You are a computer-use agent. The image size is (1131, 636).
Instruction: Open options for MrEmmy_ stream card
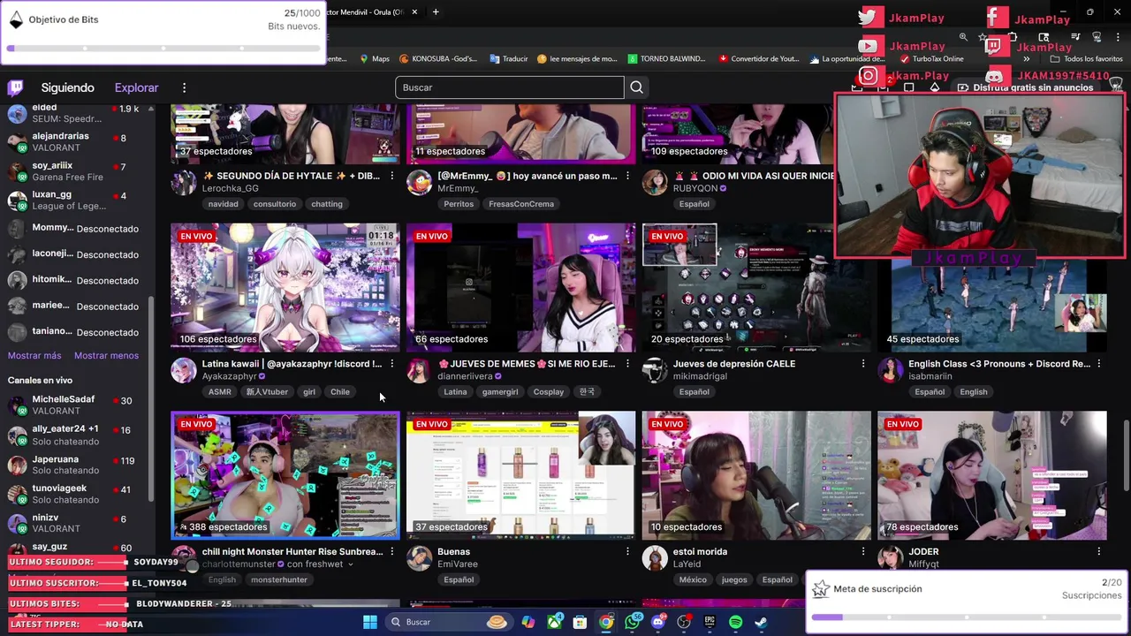tap(628, 176)
